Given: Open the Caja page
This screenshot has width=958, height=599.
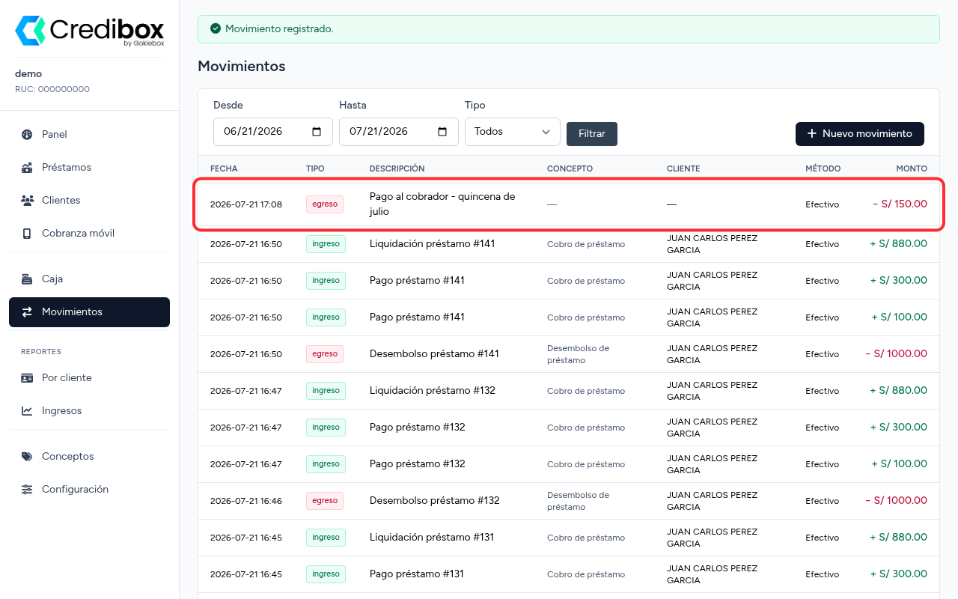Looking at the screenshot, I should pyautogui.click(x=89, y=279).
